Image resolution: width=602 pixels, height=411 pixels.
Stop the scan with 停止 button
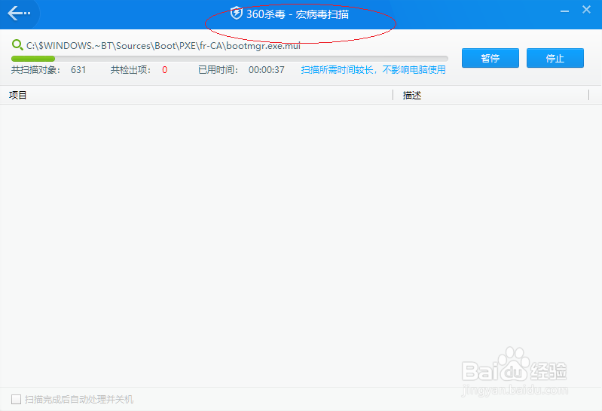click(555, 58)
